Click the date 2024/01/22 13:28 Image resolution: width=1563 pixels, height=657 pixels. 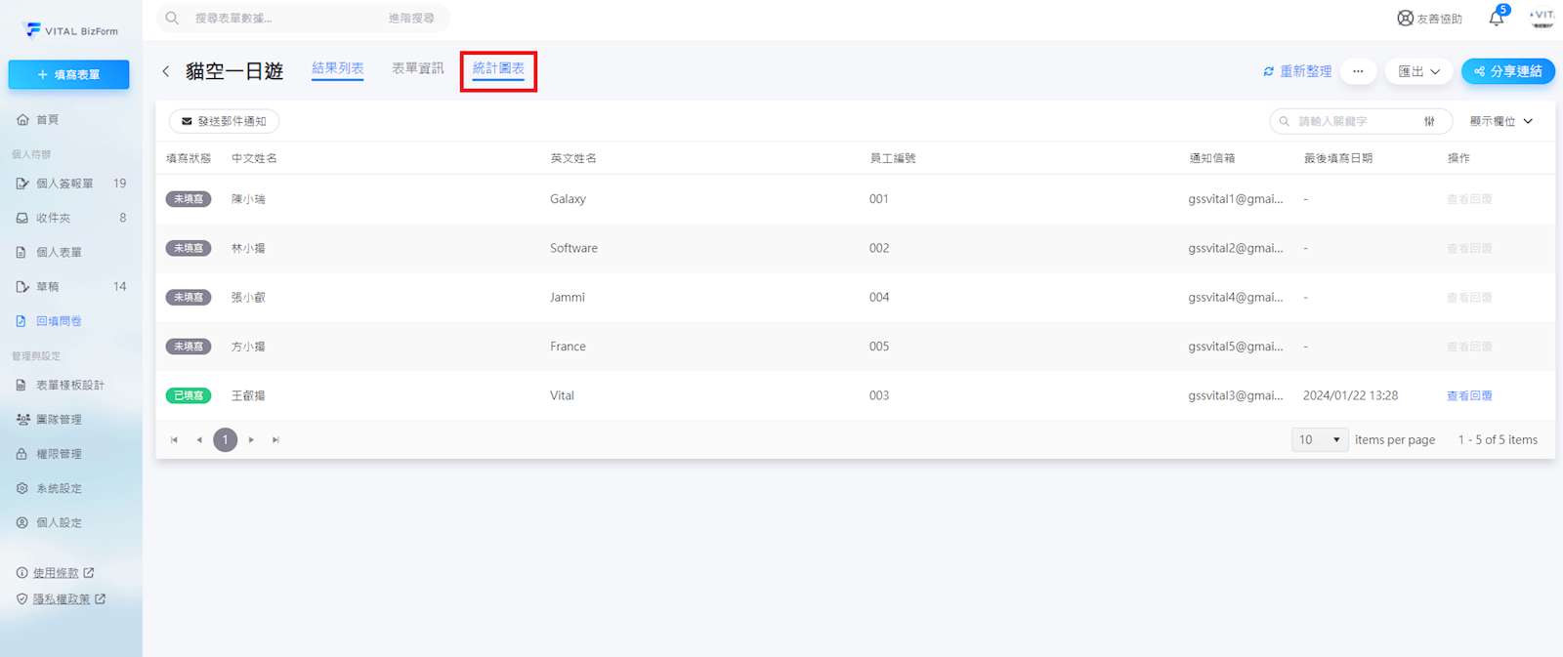1350,395
